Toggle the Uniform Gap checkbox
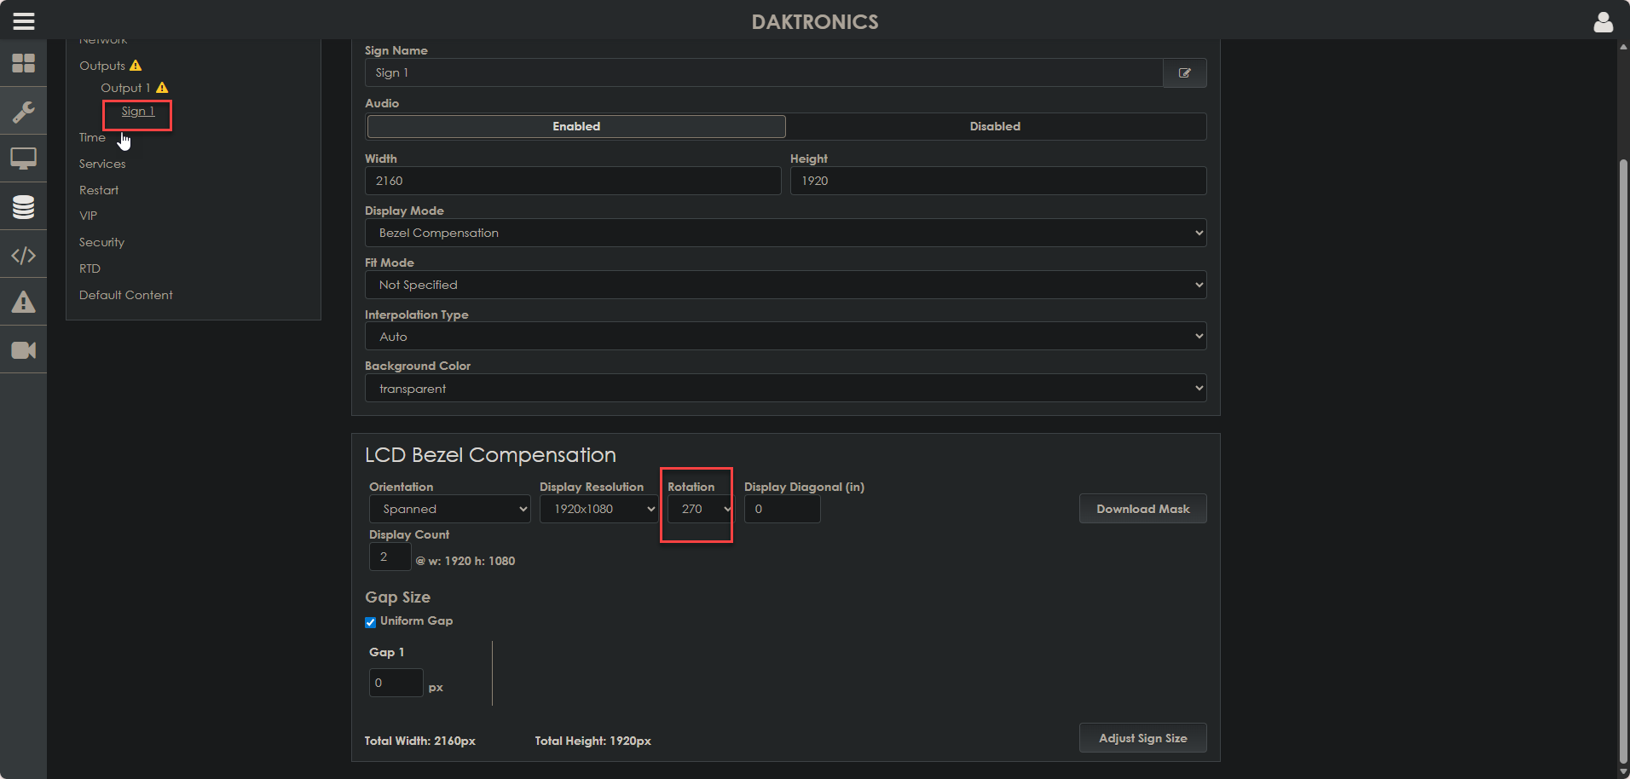This screenshot has width=1630, height=779. point(371,622)
